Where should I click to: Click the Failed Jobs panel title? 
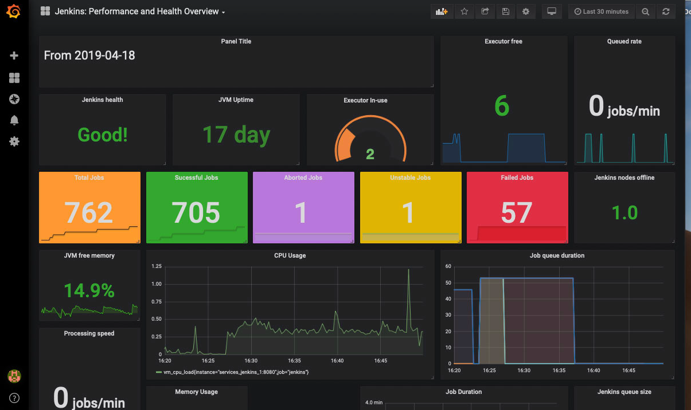517,178
